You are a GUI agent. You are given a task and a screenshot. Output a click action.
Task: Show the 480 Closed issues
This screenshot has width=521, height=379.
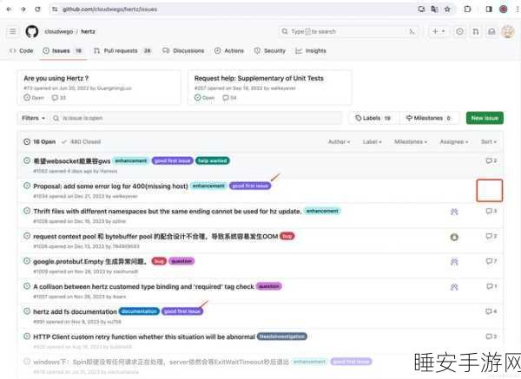[x=82, y=141]
